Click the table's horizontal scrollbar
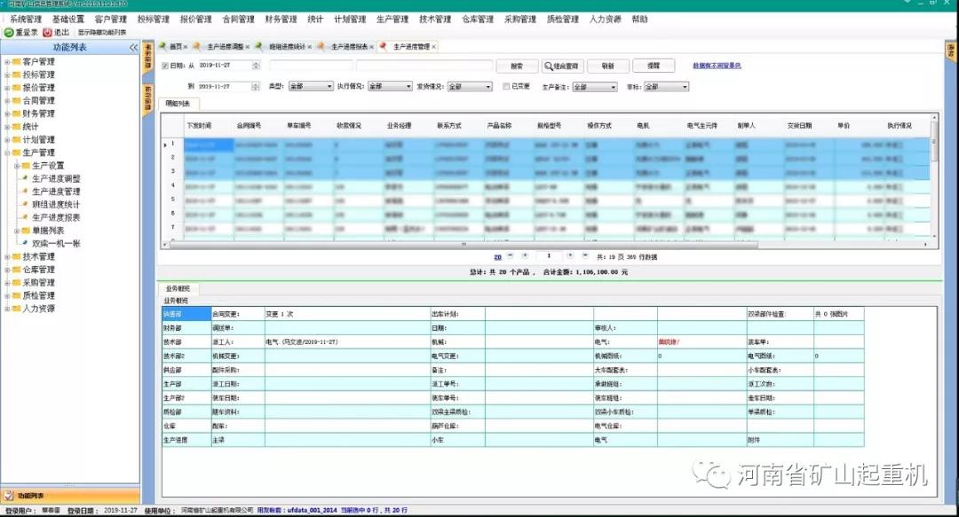This screenshot has height=517, width=959. pos(462,243)
